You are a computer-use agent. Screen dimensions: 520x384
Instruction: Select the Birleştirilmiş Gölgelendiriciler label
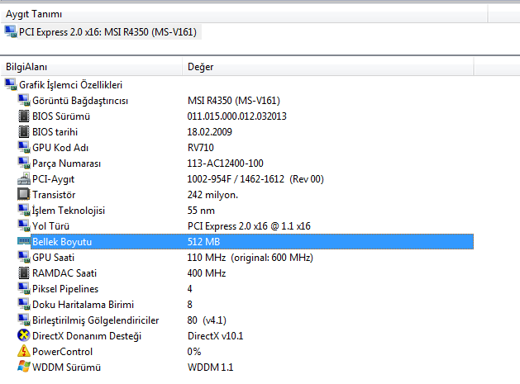tap(96, 320)
